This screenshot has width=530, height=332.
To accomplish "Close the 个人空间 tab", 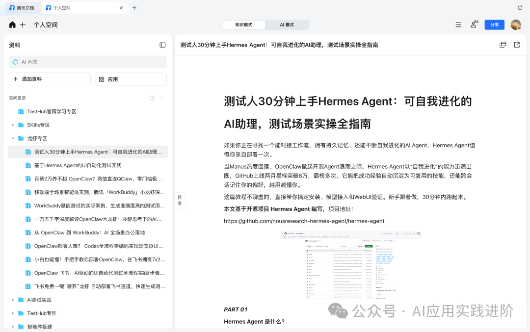I will coord(121,8).
